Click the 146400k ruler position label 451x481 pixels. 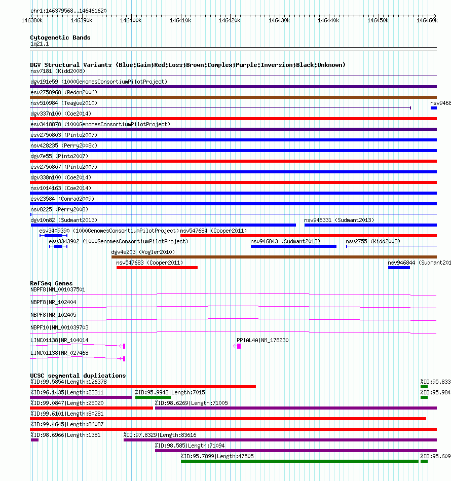point(131,21)
